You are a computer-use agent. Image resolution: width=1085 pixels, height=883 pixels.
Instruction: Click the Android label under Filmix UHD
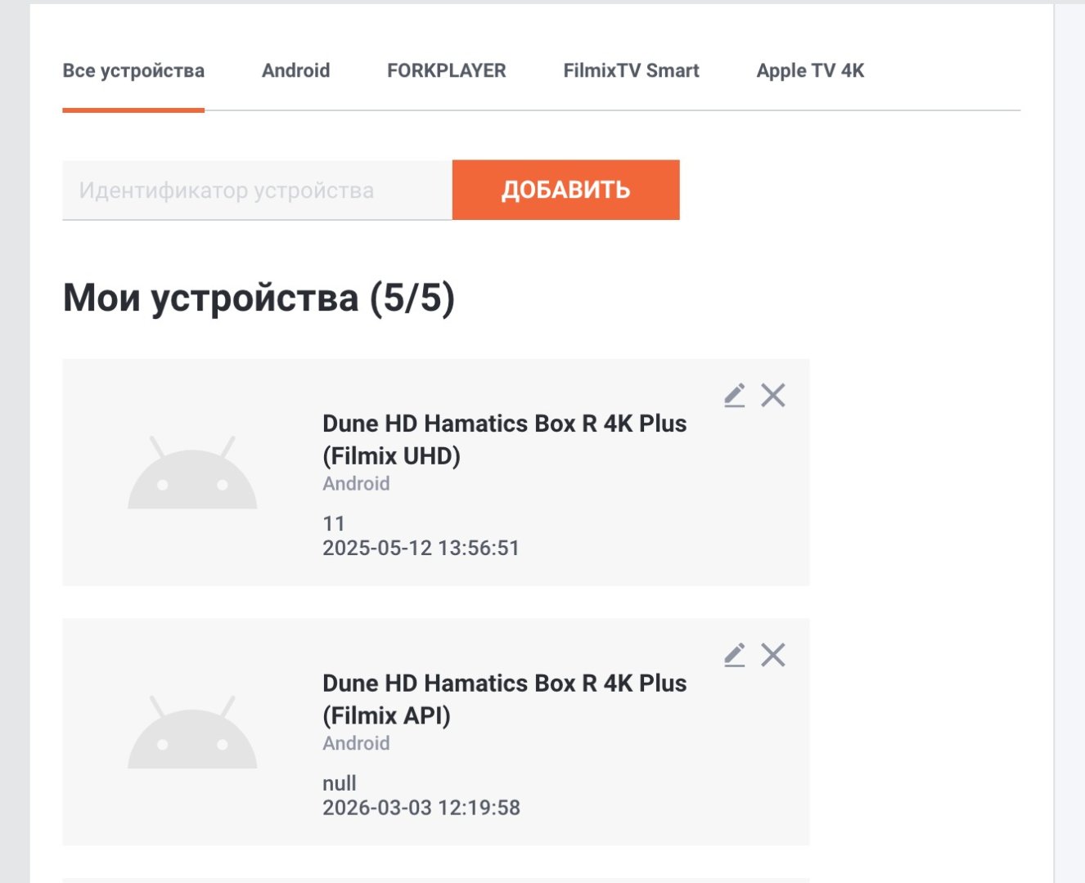point(356,484)
